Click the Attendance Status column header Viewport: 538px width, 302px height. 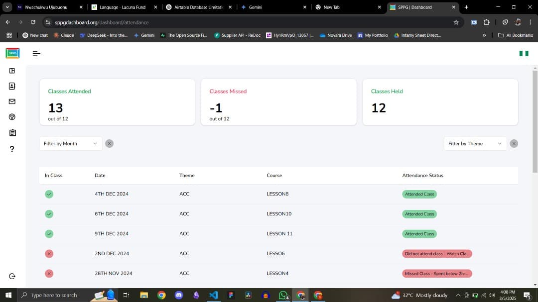tap(423, 176)
